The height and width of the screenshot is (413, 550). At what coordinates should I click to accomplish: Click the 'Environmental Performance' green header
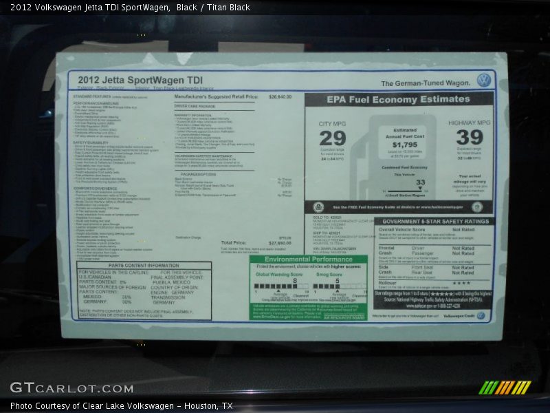(x=308, y=260)
